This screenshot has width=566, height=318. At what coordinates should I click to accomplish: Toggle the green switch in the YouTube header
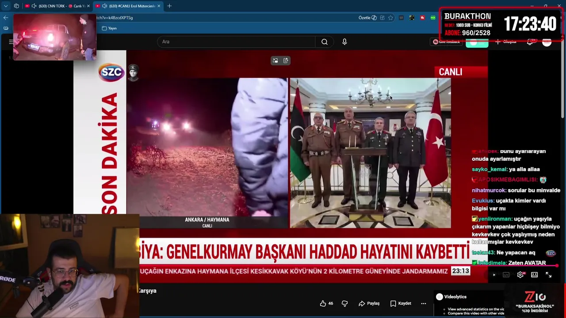(x=477, y=43)
